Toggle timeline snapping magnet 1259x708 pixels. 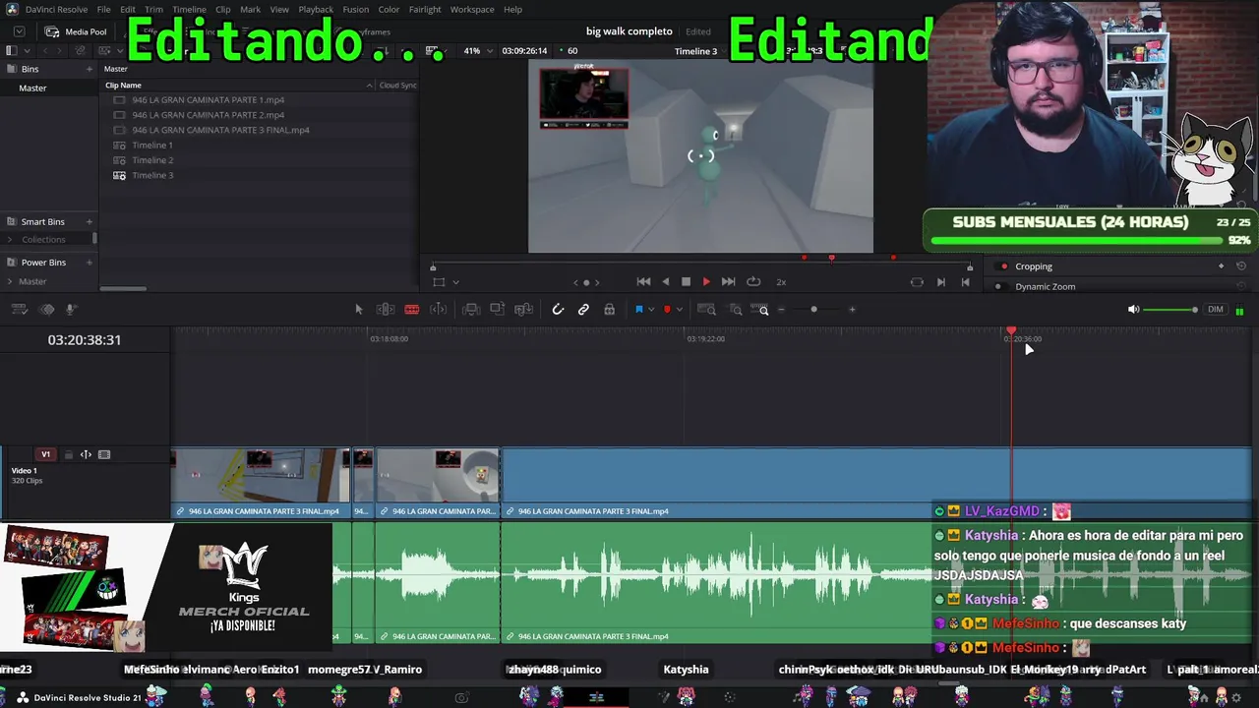[x=558, y=310]
